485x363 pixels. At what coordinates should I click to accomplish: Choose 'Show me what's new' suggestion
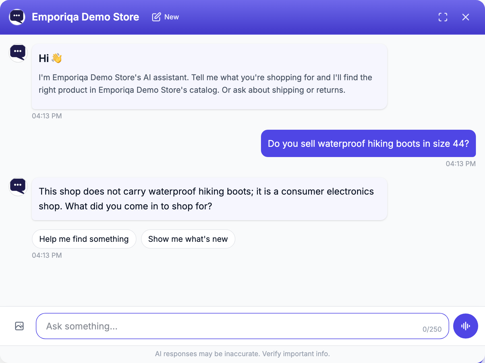188,239
